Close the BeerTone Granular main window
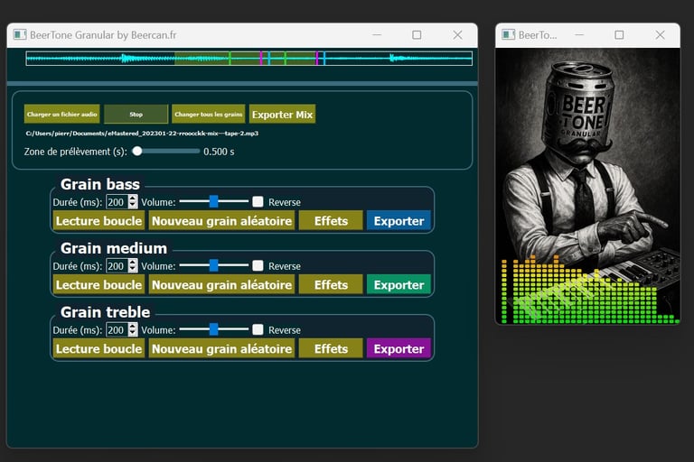This screenshot has height=462, width=694. pos(457,35)
